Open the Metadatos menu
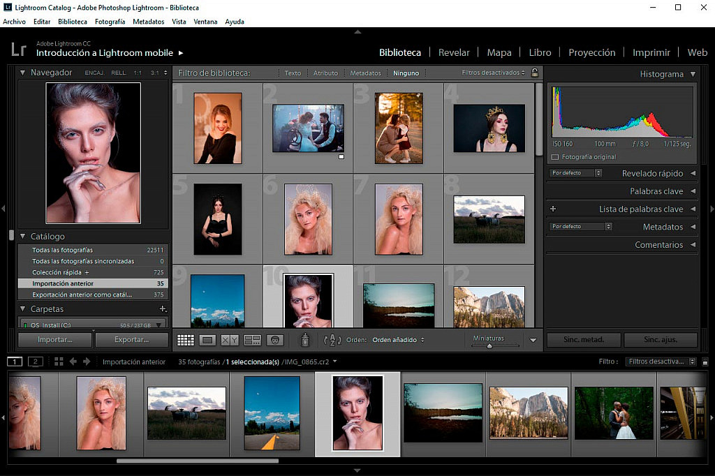 (148, 22)
